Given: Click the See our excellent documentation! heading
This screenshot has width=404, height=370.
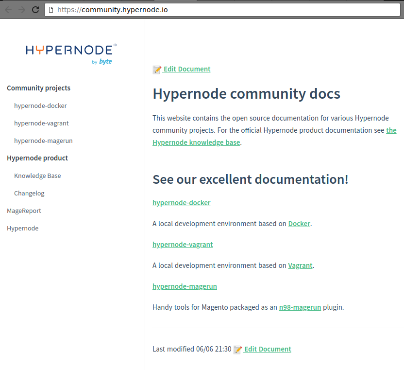Looking at the screenshot, I should pos(251,179).
